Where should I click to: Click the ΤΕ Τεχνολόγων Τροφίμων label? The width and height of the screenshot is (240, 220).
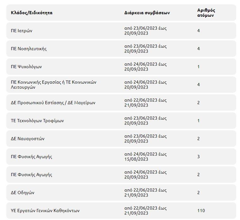(37, 121)
